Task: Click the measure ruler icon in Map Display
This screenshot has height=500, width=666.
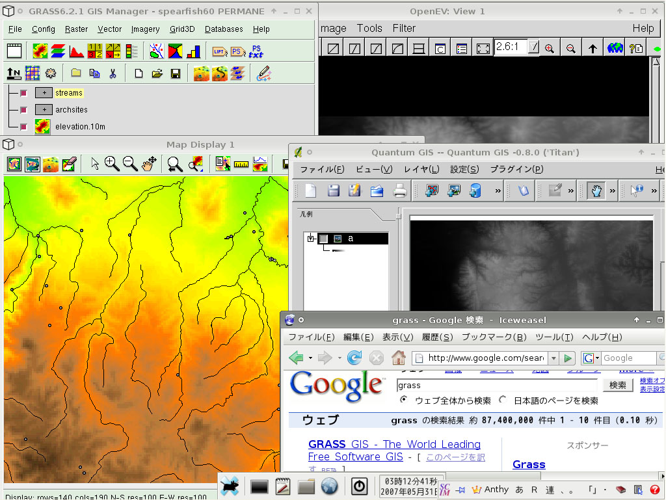Action: (x=241, y=164)
